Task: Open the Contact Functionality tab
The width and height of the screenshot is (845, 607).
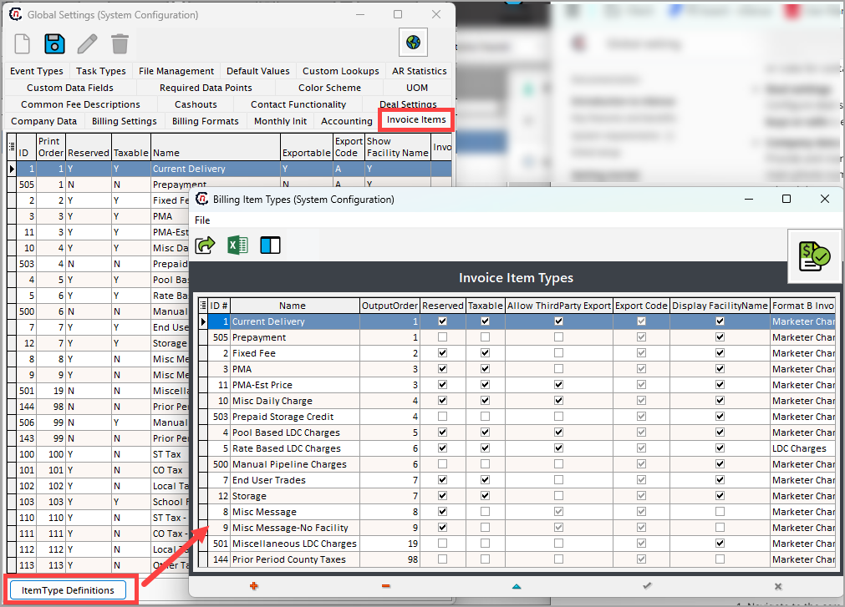Action: 298,104
